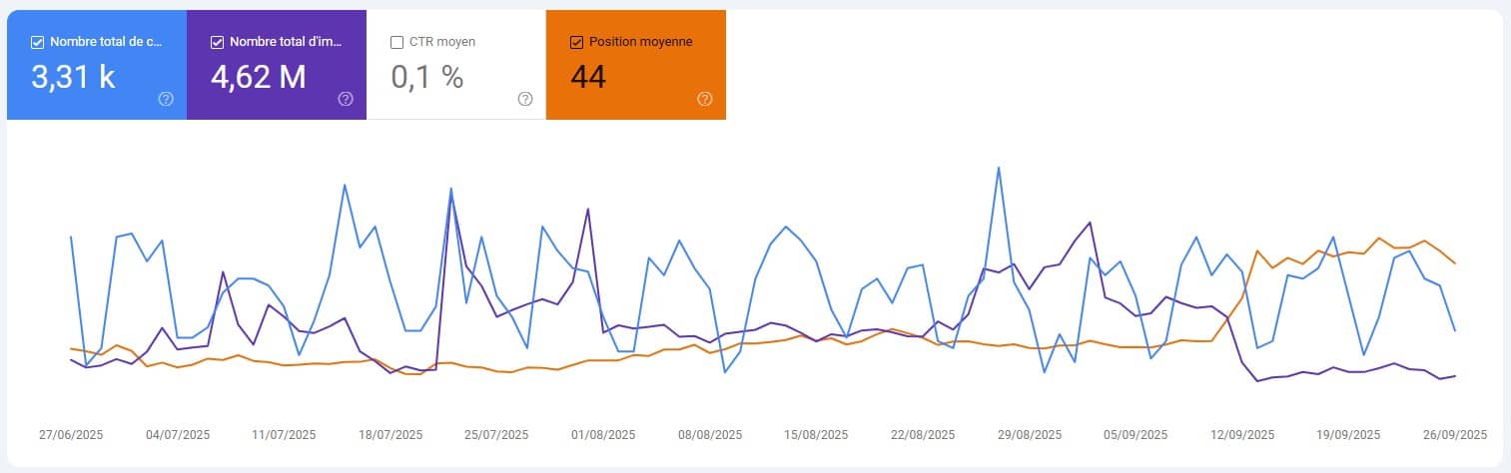Click the 3,31 k clicks value
The height and width of the screenshot is (473, 1511).
73,77
